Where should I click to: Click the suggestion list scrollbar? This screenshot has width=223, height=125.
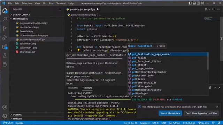[x=208, y=61]
